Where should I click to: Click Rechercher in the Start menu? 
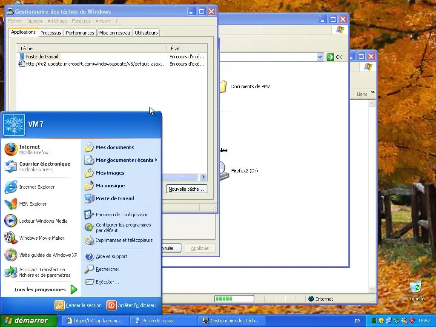pos(121,269)
